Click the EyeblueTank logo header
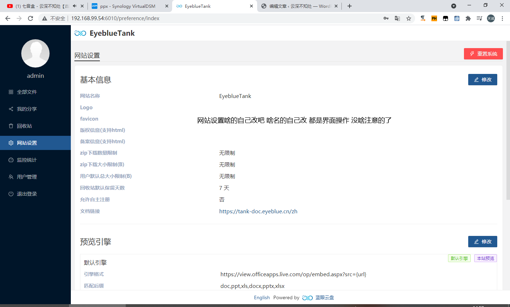Image resolution: width=510 pixels, height=307 pixels. tap(104, 33)
